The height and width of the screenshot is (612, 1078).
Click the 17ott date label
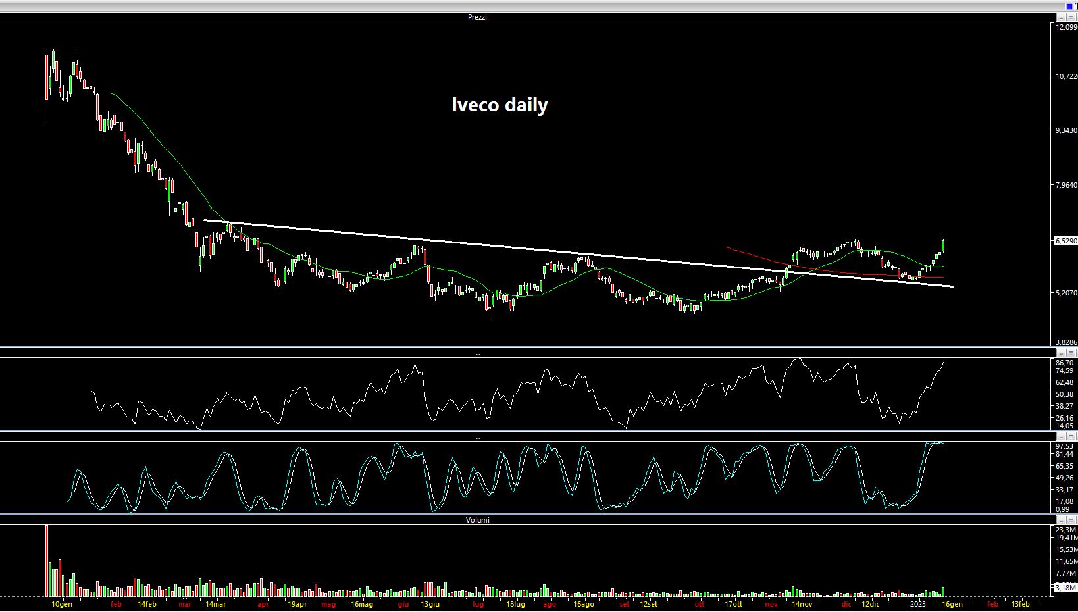[733, 604]
